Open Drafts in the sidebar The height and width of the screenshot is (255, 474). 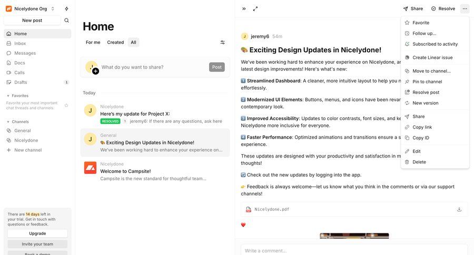point(37,82)
